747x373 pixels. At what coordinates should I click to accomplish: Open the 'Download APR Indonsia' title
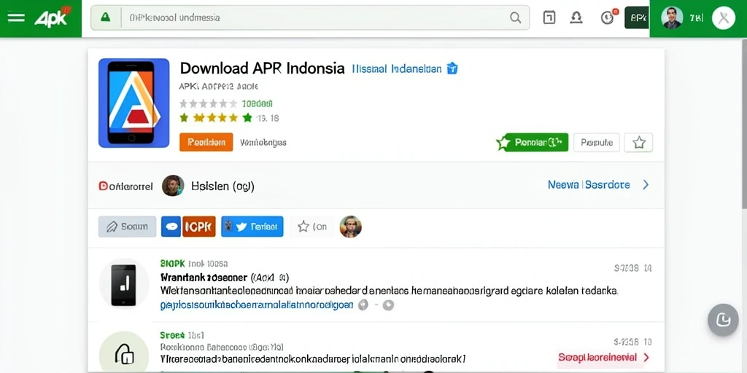[262, 68]
